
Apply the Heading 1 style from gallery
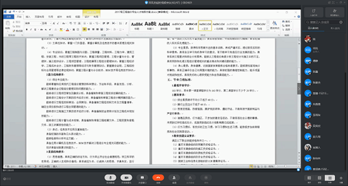[150, 26]
